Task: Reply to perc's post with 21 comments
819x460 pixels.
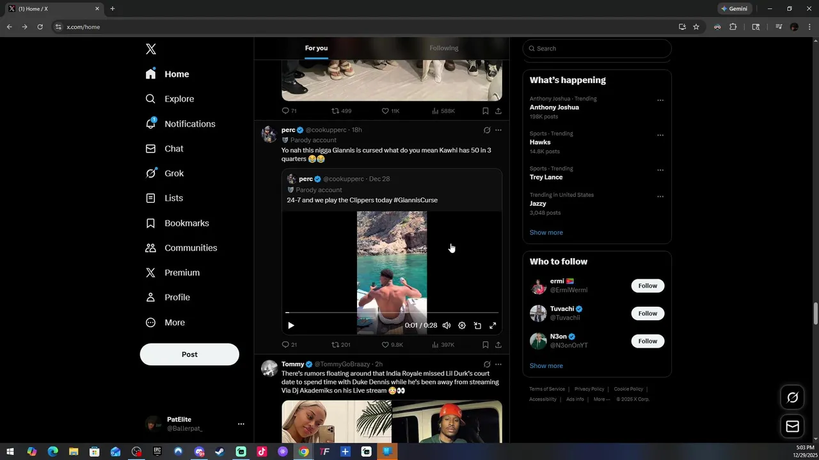Action: (289, 345)
